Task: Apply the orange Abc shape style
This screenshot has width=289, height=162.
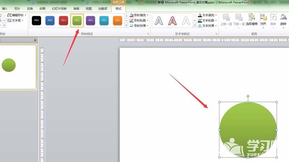Action: (x=118, y=21)
